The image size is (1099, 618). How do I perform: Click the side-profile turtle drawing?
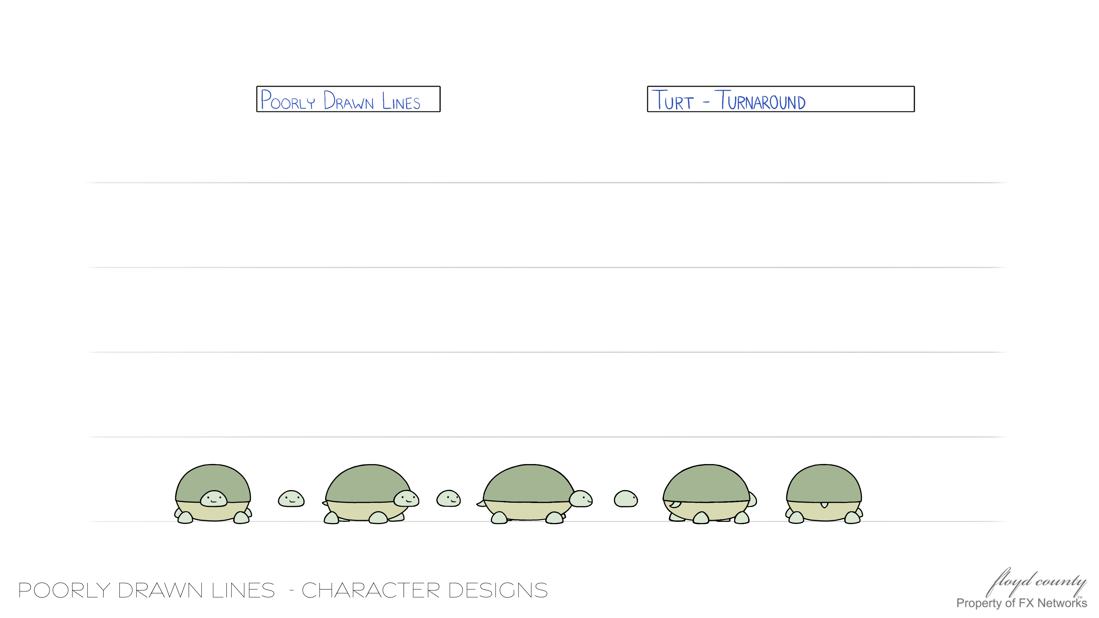534,494
